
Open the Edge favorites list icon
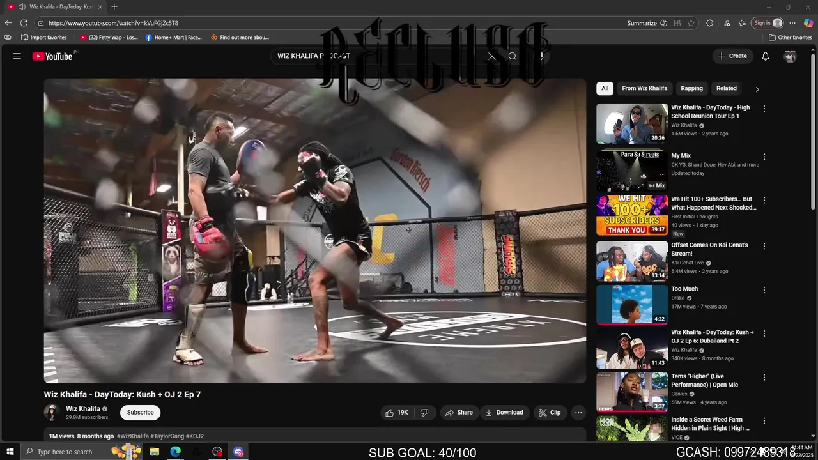click(x=742, y=23)
